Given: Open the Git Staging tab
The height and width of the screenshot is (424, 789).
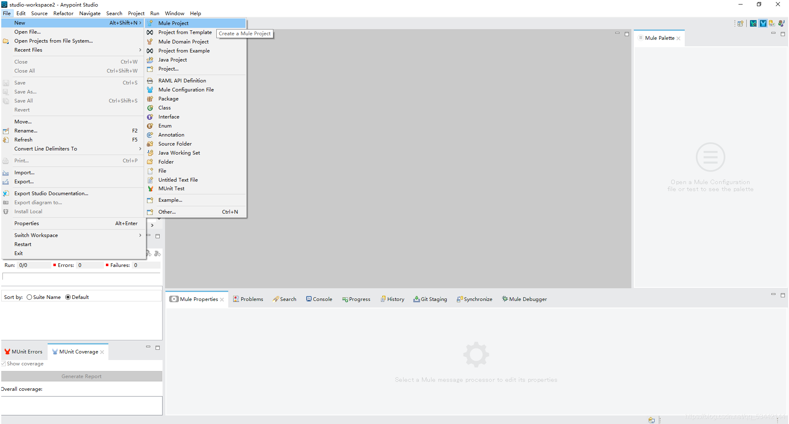Looking at the screenshot, I should (430, 299).
